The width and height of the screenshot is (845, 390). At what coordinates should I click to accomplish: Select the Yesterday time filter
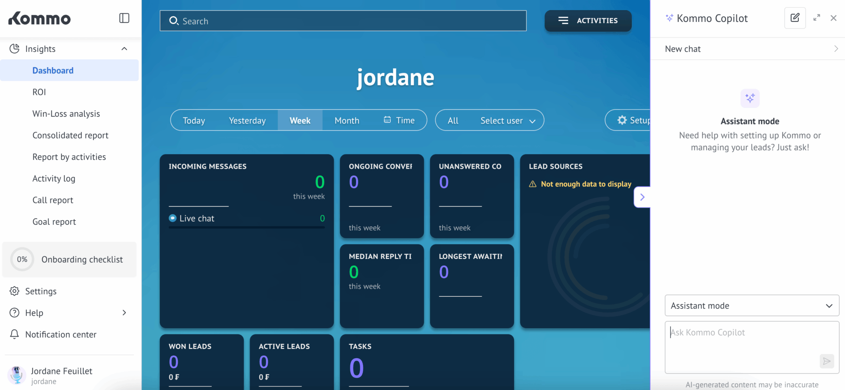coord(247,120)
